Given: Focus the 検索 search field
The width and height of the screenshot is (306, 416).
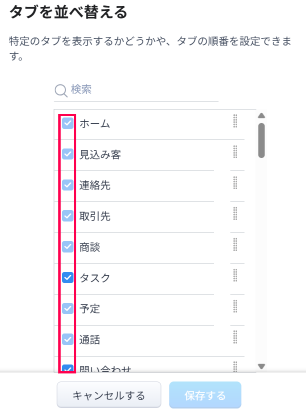Looking at the screenshot, I should pos(142,90).
